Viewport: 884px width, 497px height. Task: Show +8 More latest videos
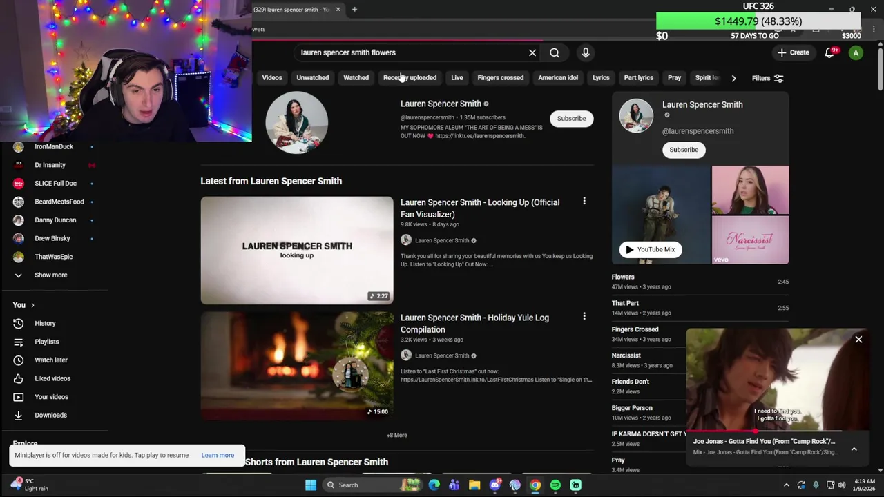397,435
